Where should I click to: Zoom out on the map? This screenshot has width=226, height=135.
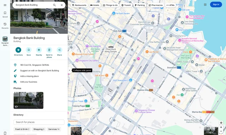click(221, 131)
